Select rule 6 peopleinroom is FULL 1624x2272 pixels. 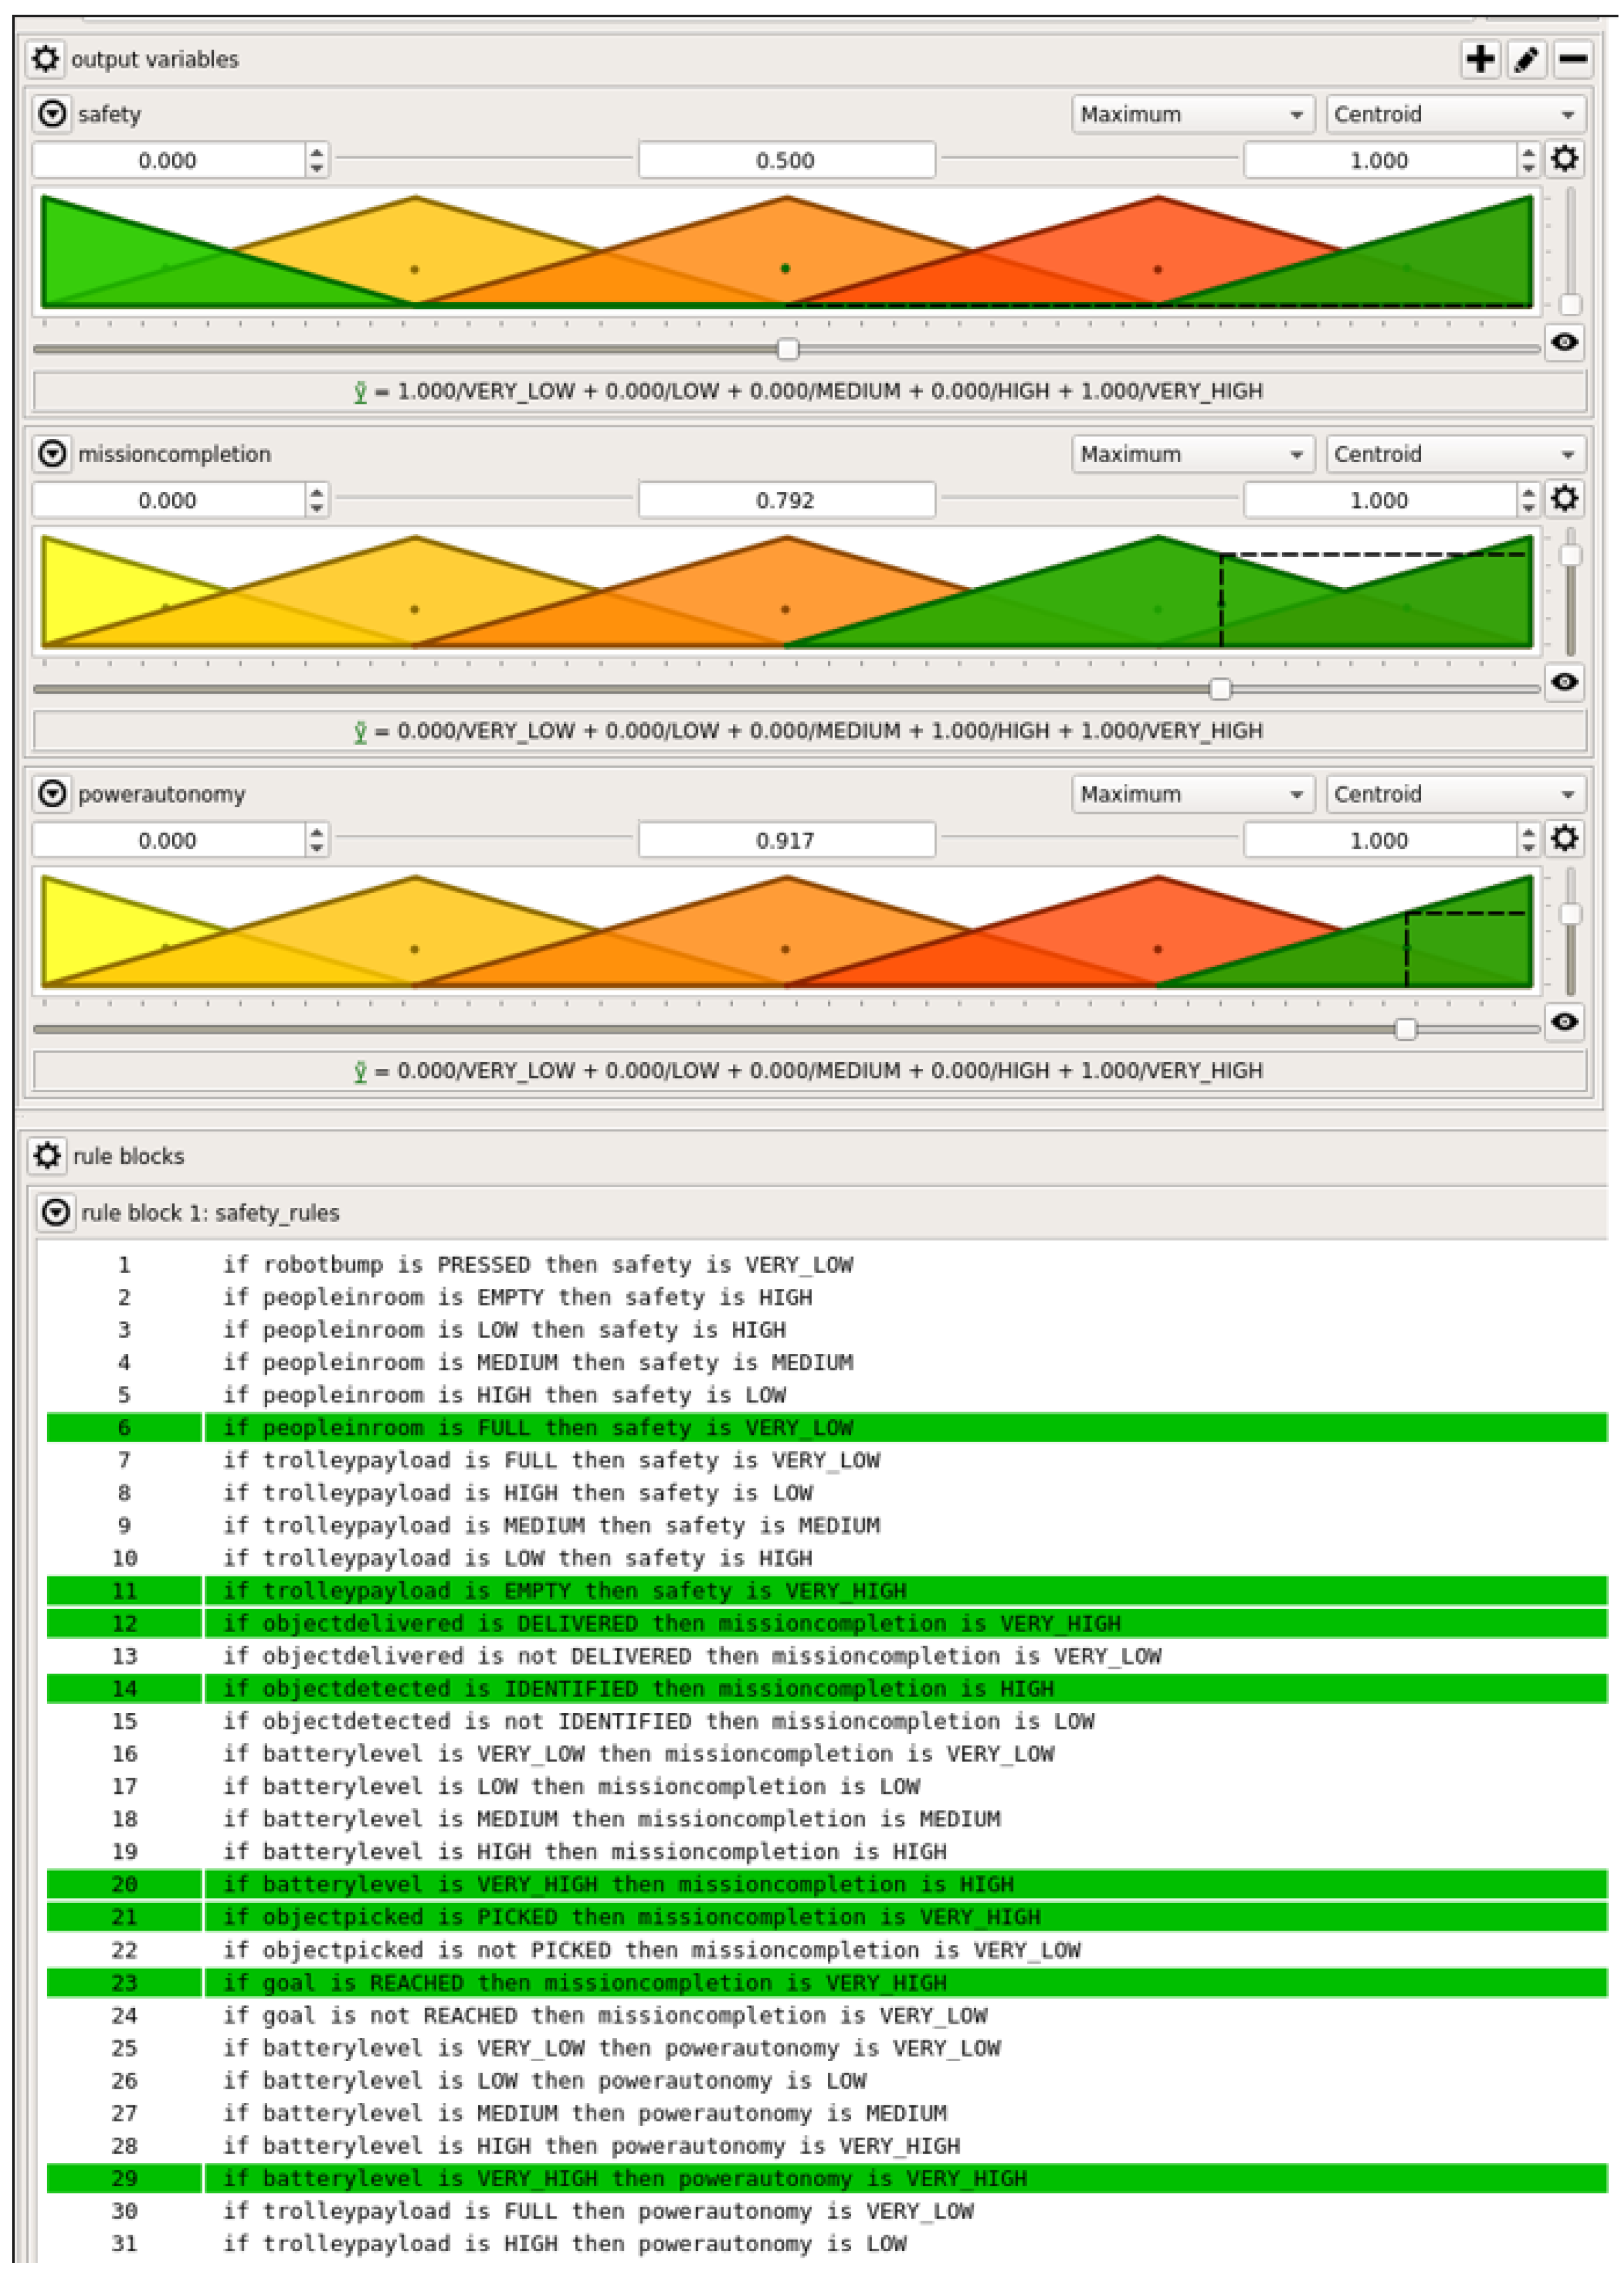coord(537,1427)
